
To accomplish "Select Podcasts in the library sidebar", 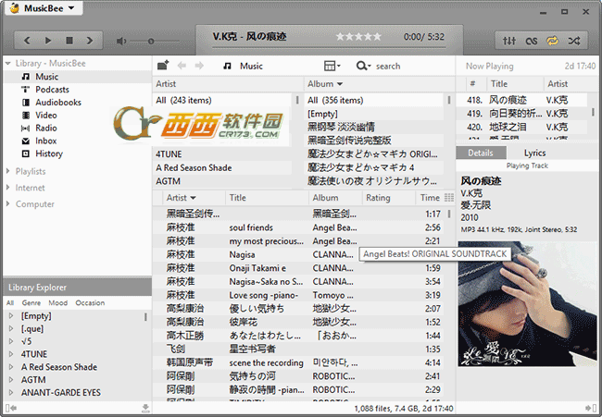I will pyautogui.click(x=52, y=90).
